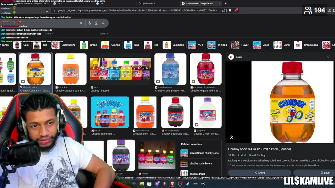This screenshot has height=188, width=335.
Task: Open File Explorer from the taskbar
Action: [142, 184]
